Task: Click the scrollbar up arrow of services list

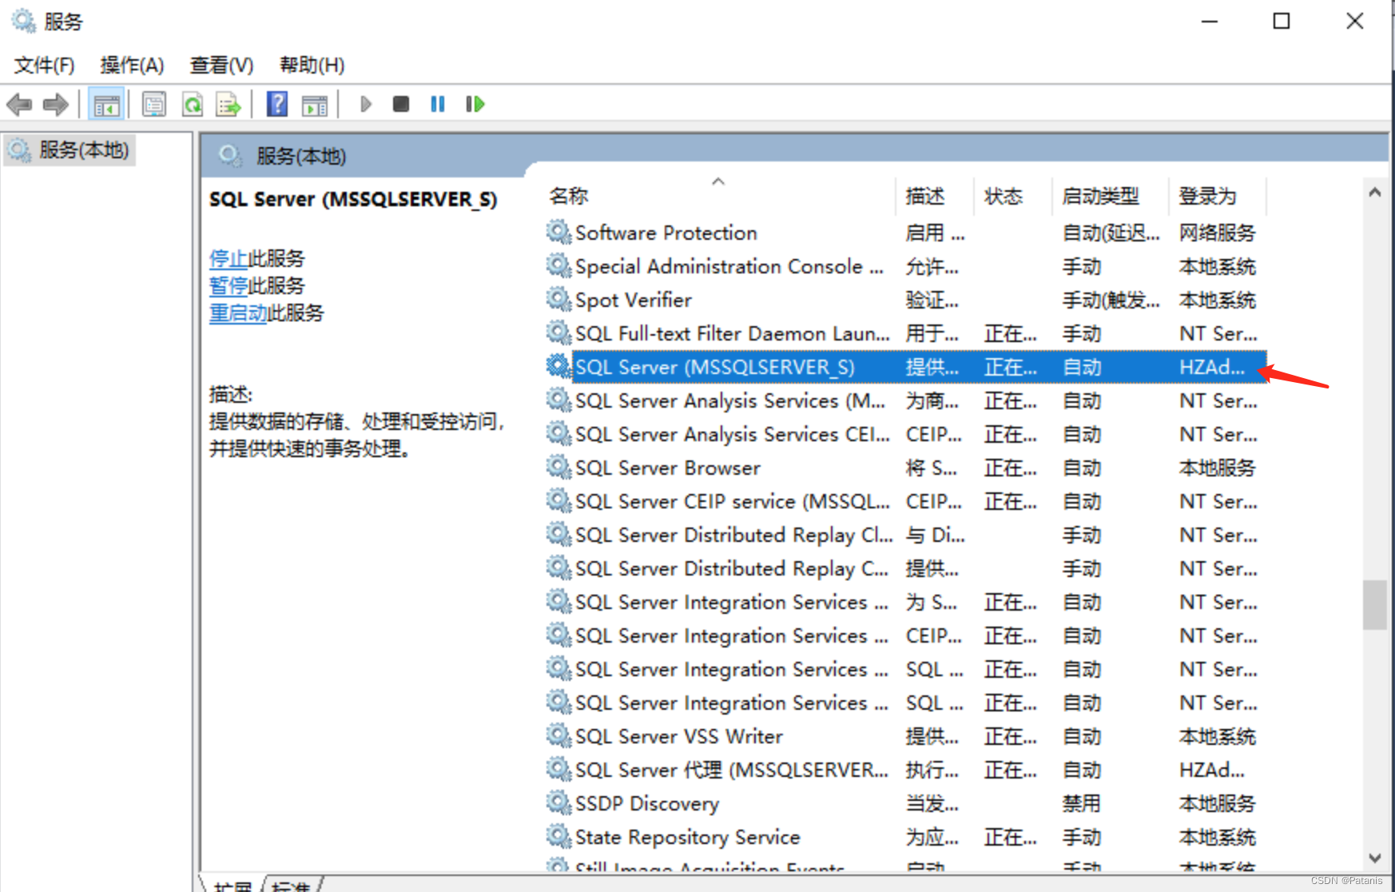Action: pos(1375,192)
